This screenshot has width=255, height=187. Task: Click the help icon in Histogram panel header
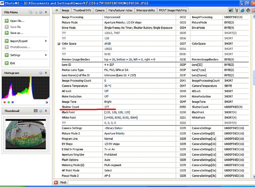tap(41, 73)
